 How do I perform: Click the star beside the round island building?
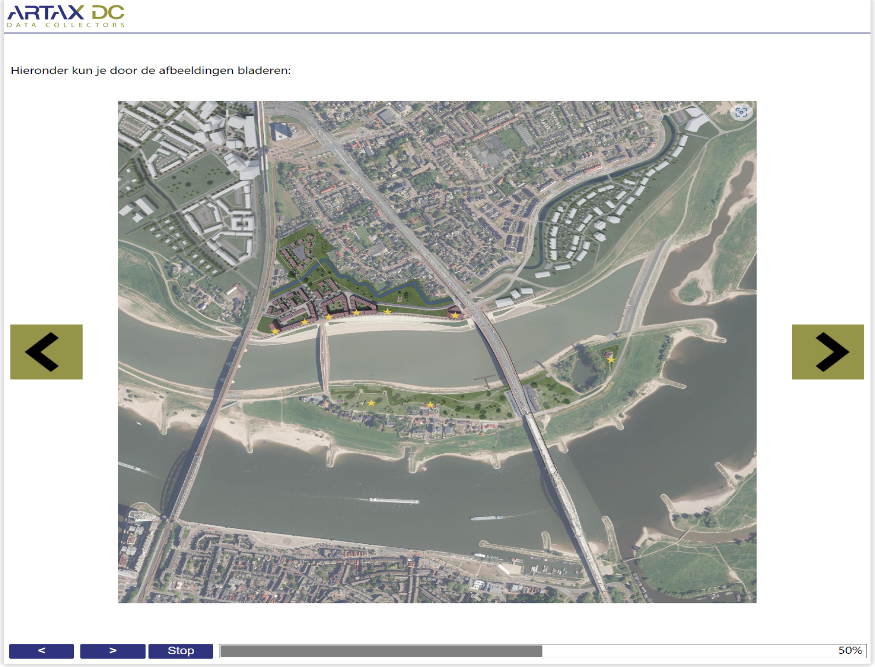click(x=611, y=360)
